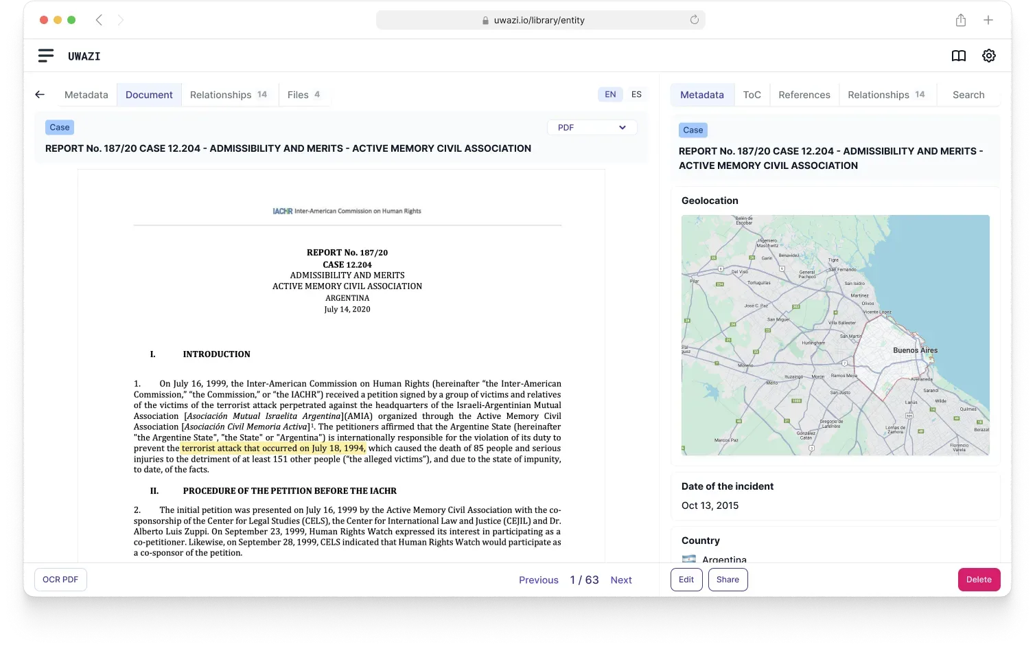
Task: Switch to the Files tab
Action: coord(298,94)
